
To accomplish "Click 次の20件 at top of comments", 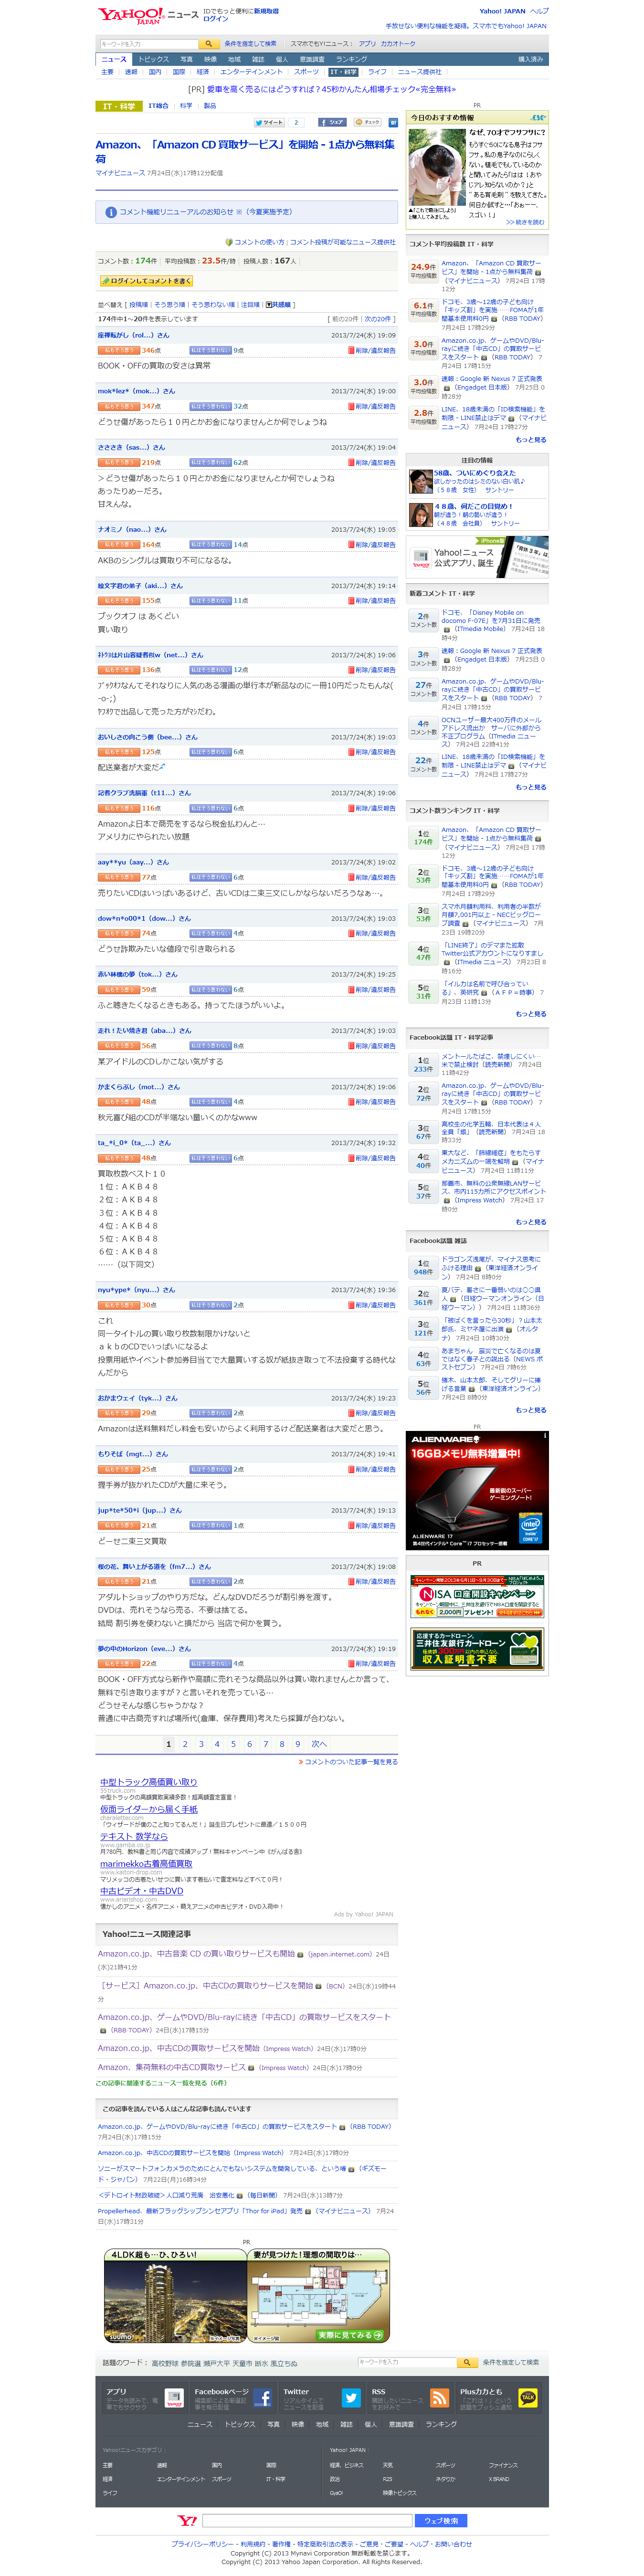I will click(378, 319).
